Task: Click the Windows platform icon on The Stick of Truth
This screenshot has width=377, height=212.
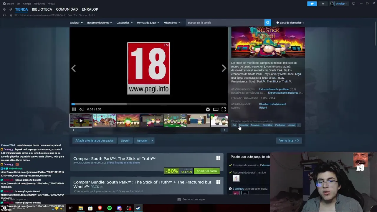Action: (218, 158)
